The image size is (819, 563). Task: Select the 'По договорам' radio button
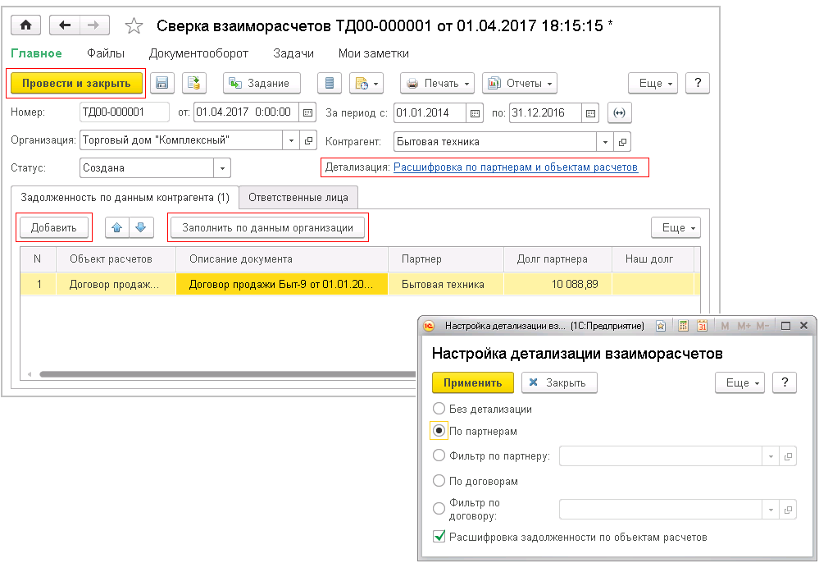coord(439,481)
